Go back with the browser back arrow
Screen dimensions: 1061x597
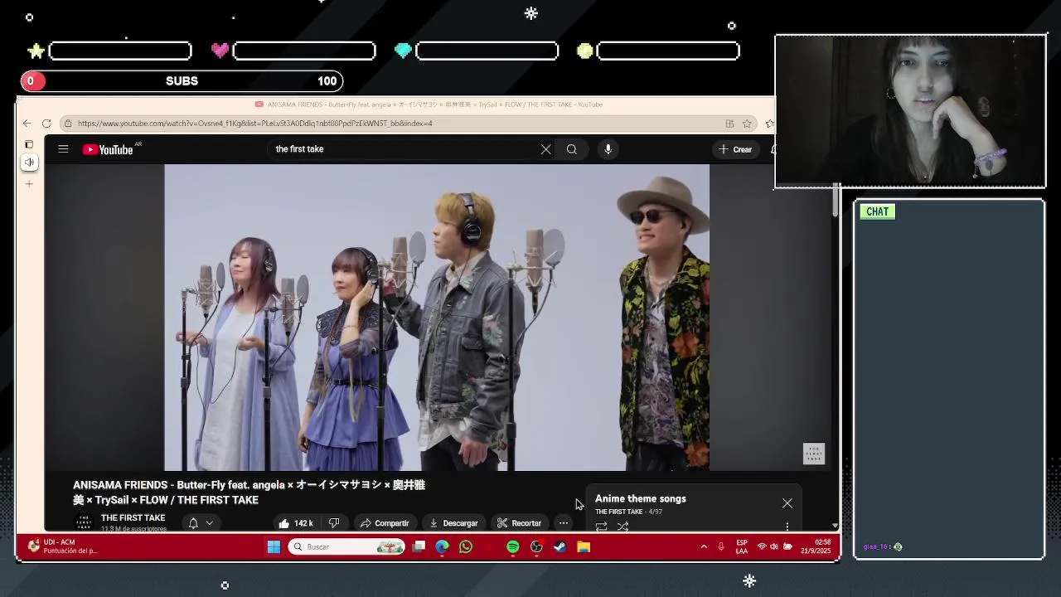pos(27,124)
